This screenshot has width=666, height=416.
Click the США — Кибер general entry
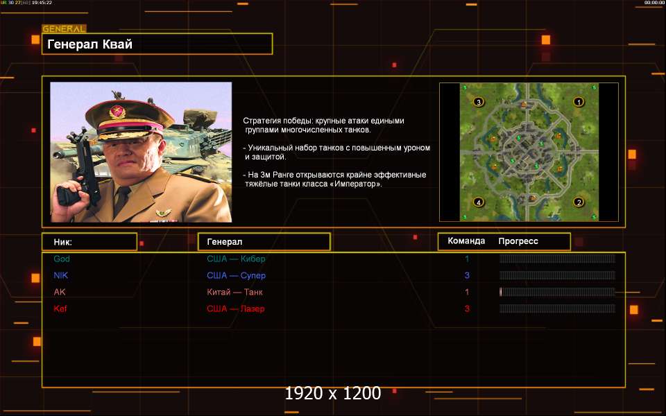[236, 259]
